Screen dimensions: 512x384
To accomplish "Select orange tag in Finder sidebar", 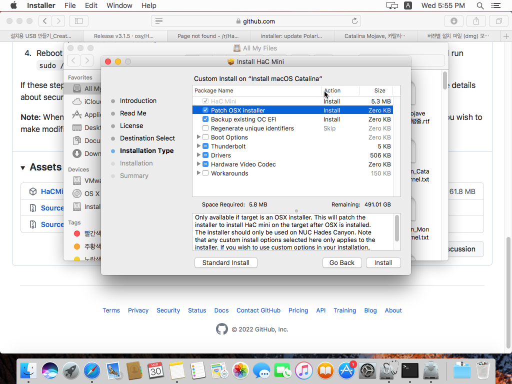I will click(x=77, y=246).
